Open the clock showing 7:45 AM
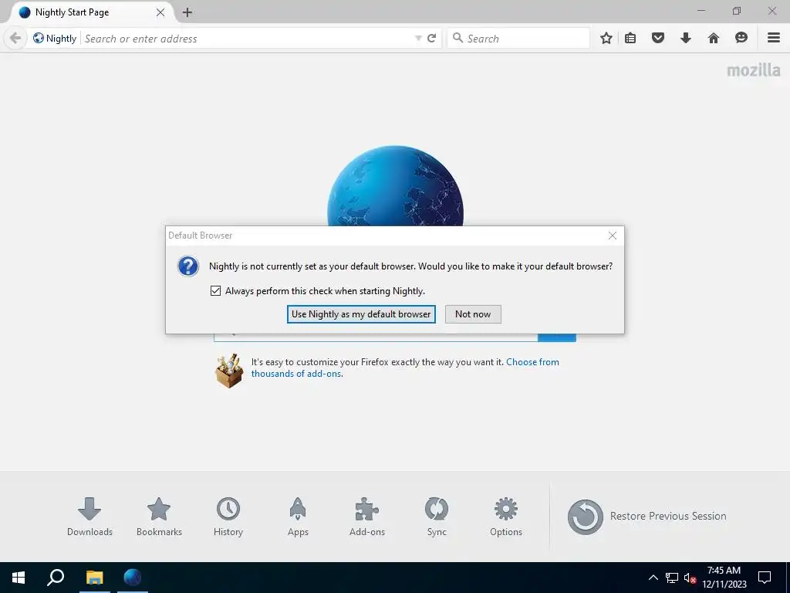Screen dimensions: 790x593 pos(724,578)
